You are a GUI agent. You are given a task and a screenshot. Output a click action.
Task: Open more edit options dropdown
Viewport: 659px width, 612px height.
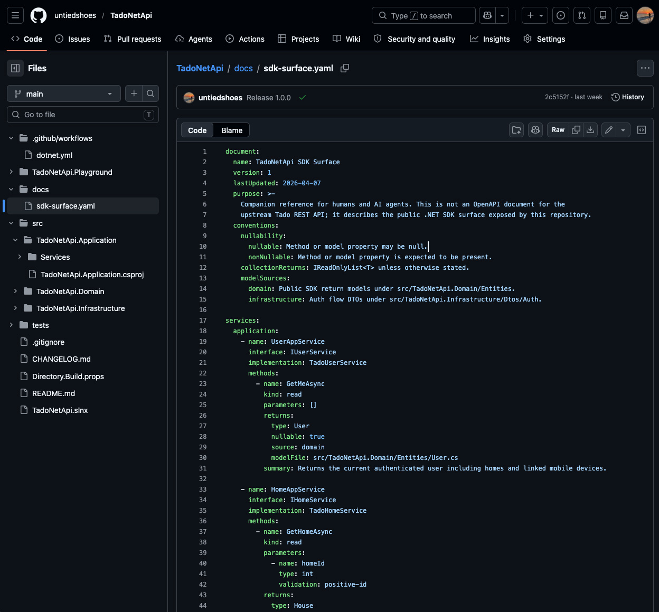tap(623, 130)
